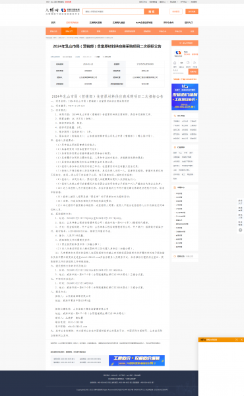Image resolution: width=244 pixels, height=396 pixels.
Task: Click the home icon in company card
Action: point(175,63)
